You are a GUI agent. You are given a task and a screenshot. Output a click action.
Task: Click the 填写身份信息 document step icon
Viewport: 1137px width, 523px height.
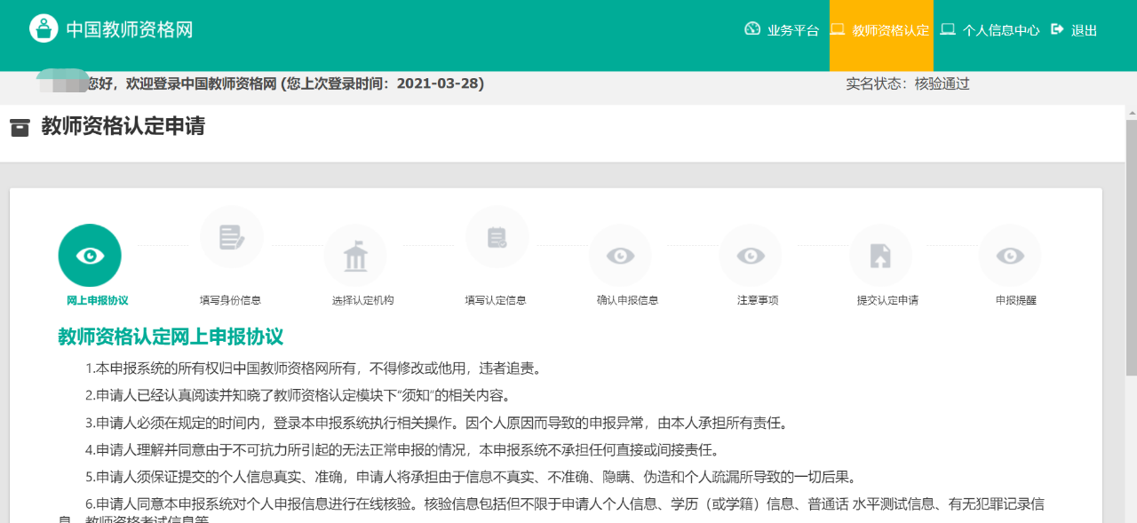231,237
